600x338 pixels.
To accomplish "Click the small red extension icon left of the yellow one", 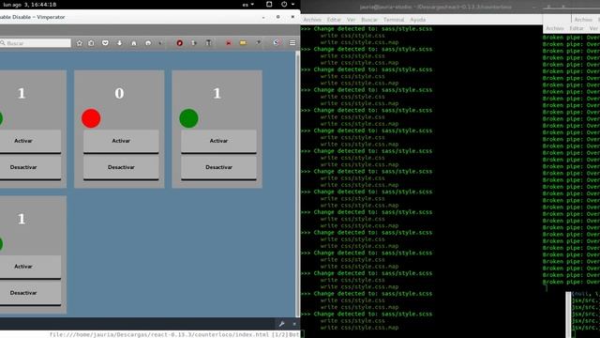I will point(229,43).
